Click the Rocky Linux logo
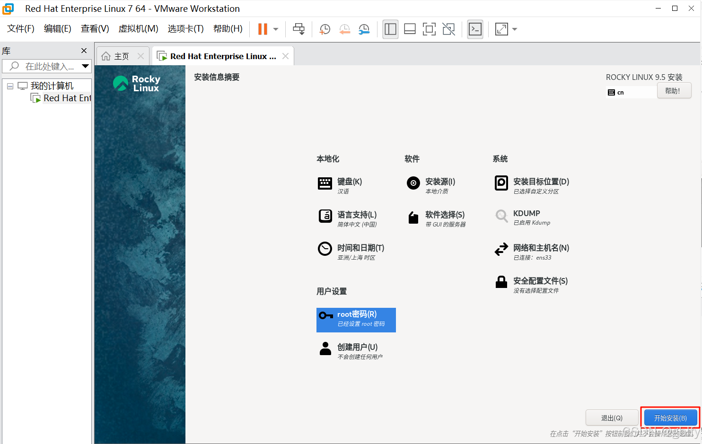This screenshot has height=444, width=702. click(x=137, y=83)
